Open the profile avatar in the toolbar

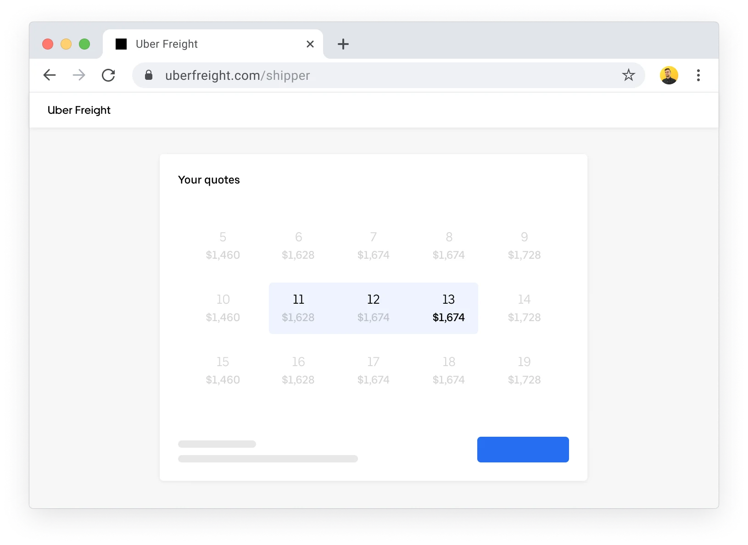pyautogui.click(x=669, y=75)
